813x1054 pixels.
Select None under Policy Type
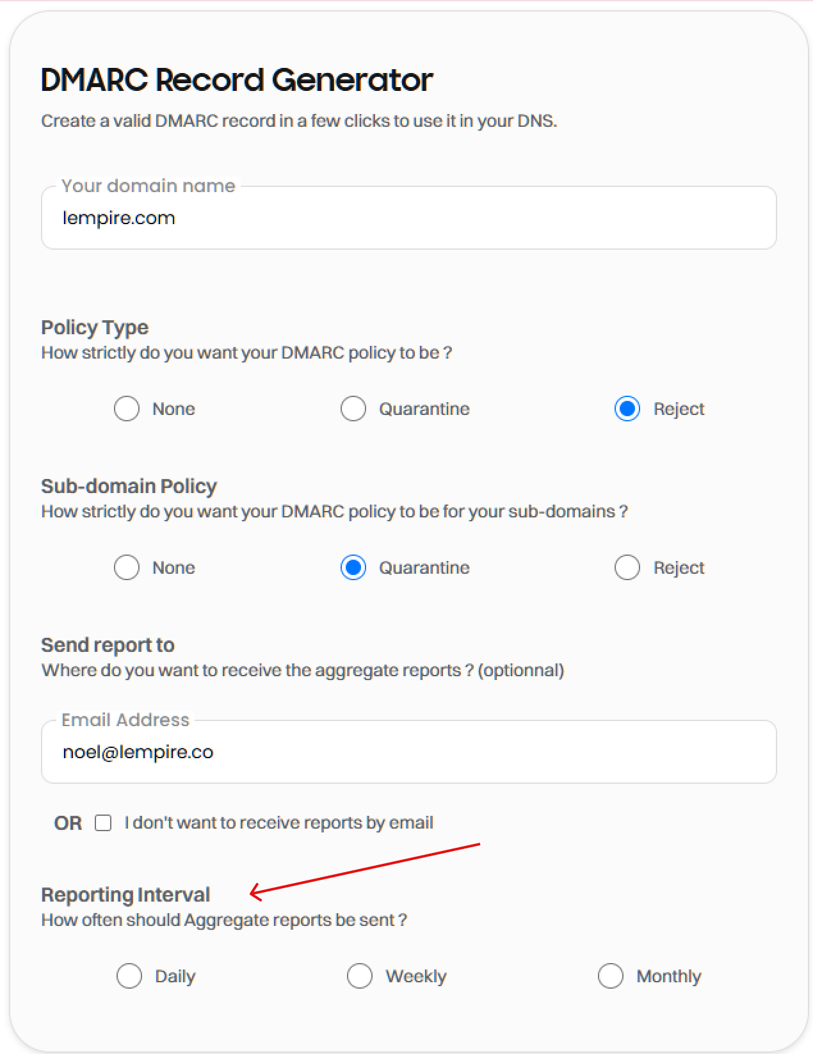coord(127,409)
